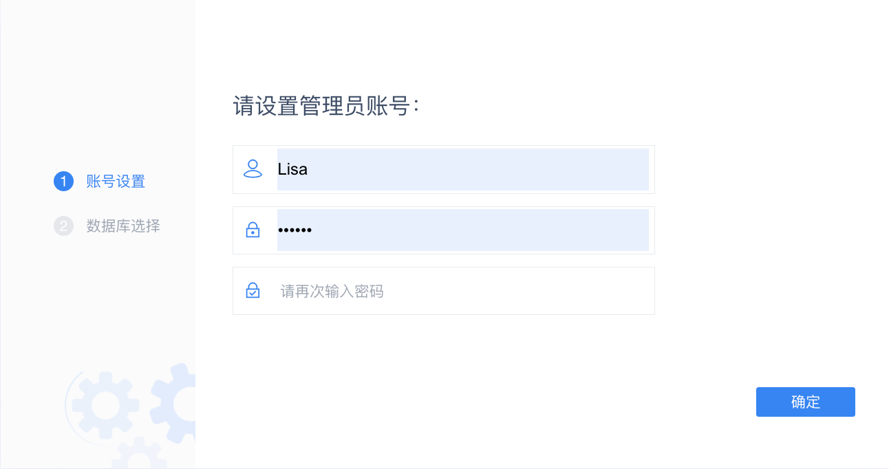Click the masked password dots

click(294, 230)
